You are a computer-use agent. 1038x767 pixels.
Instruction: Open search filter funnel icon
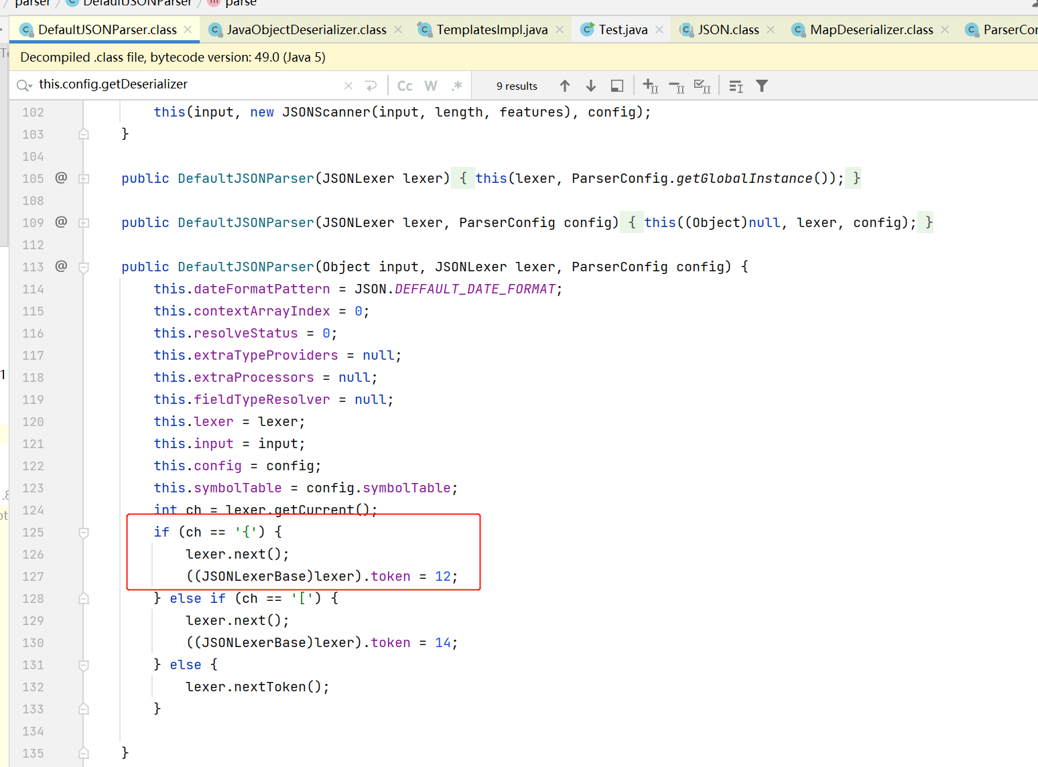click(762, 86)
